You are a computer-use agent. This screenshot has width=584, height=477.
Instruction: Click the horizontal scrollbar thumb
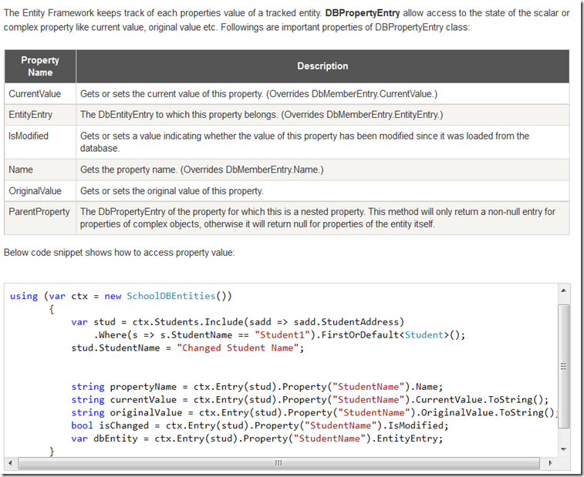pyautogui.click(x=278, y=463)
